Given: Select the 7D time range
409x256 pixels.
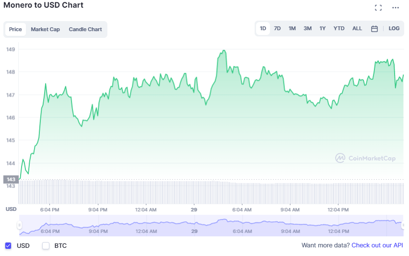Looking at the screenshot, I should (277, 28).
